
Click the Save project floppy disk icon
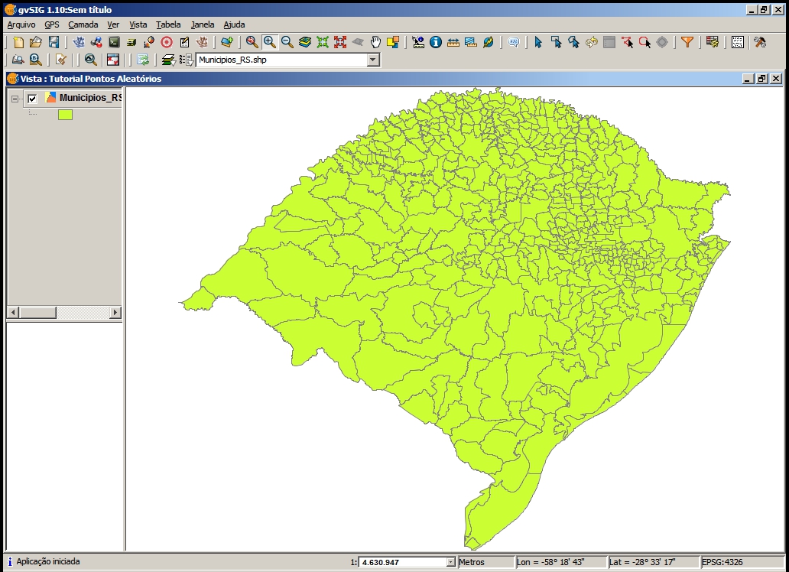coord(53,42)
